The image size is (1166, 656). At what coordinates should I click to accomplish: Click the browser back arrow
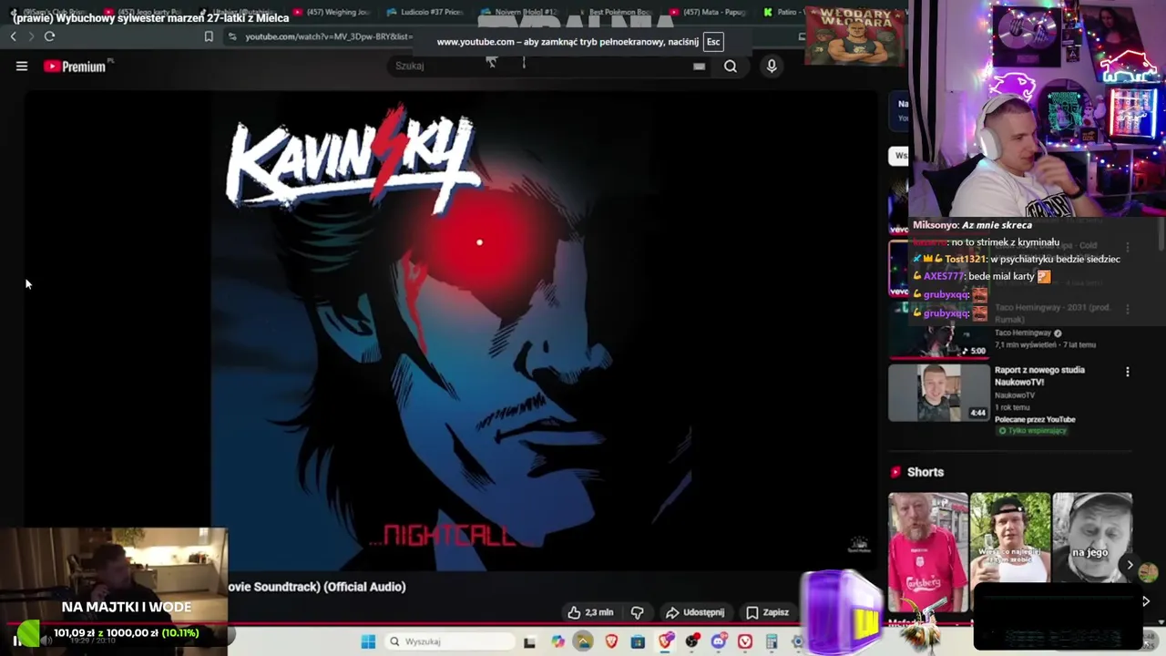coord(13,36)
